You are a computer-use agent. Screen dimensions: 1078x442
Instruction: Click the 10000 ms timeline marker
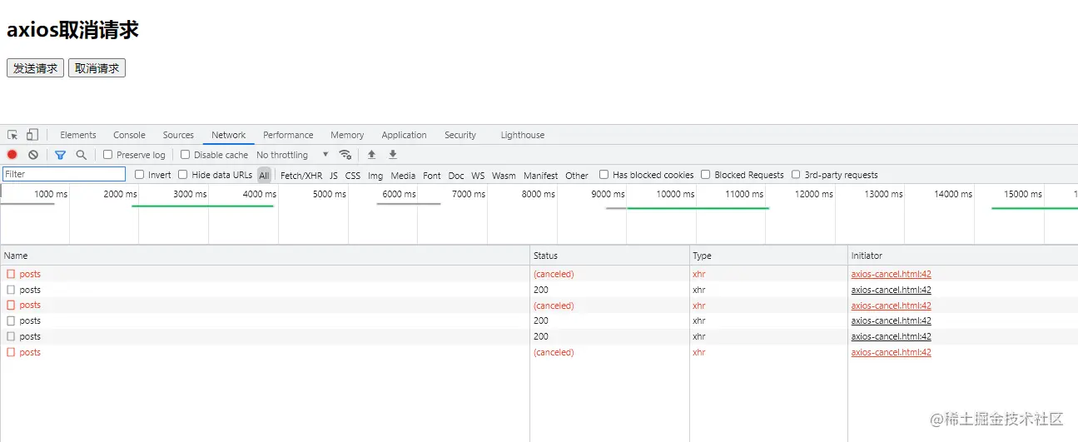tap(675, 194)
